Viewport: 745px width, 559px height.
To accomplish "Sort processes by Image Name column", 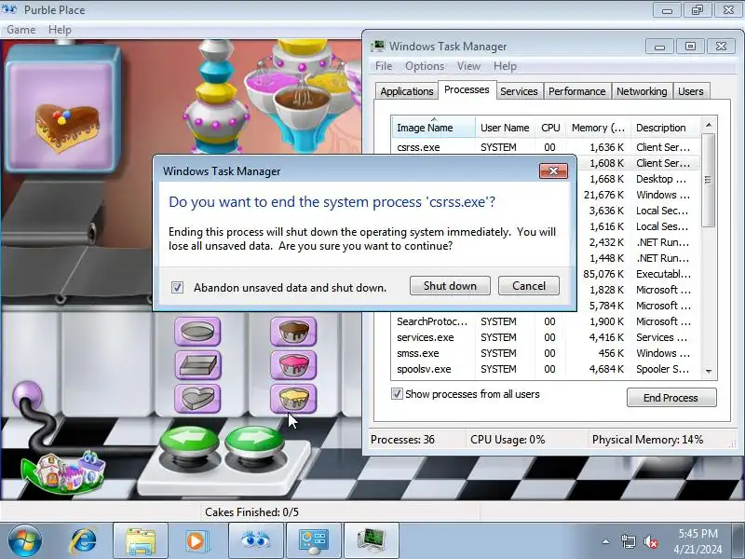I will tap(433, 128).
